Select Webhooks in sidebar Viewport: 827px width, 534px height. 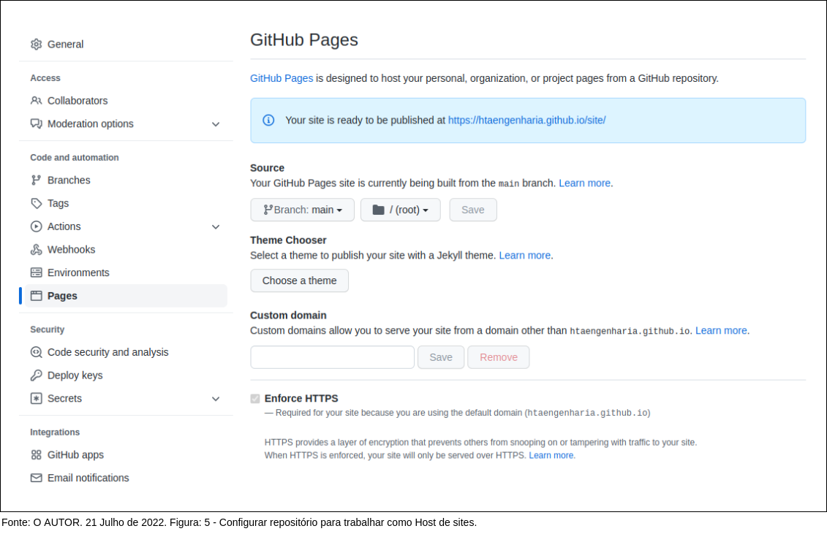pyautogui.click(x=71, y=250)
